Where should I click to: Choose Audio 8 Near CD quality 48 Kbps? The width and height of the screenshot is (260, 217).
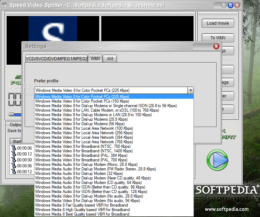click(x=114, y=178)
